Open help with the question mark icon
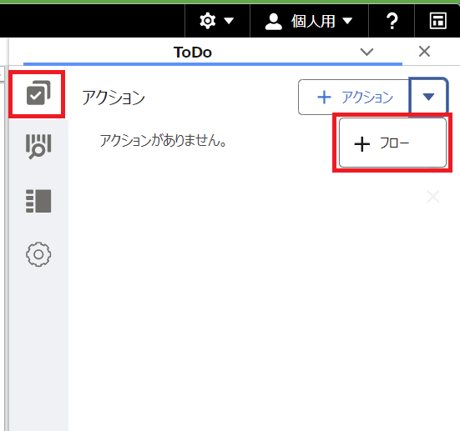 392,21
